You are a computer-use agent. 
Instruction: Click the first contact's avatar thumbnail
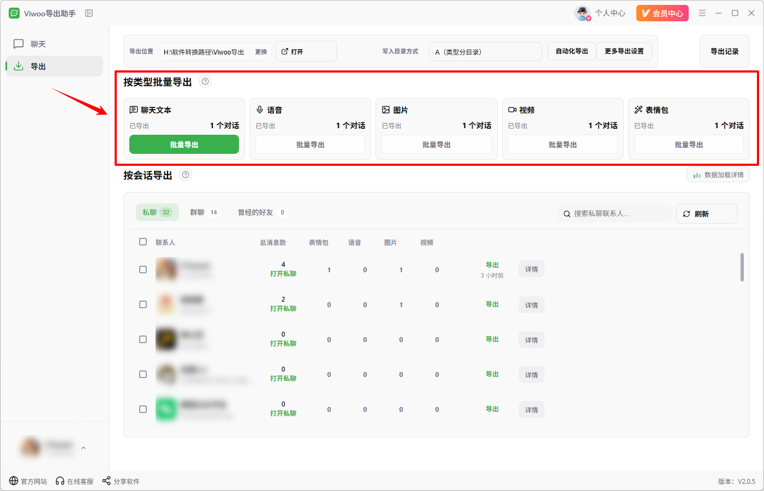click(x=167, y=270)
